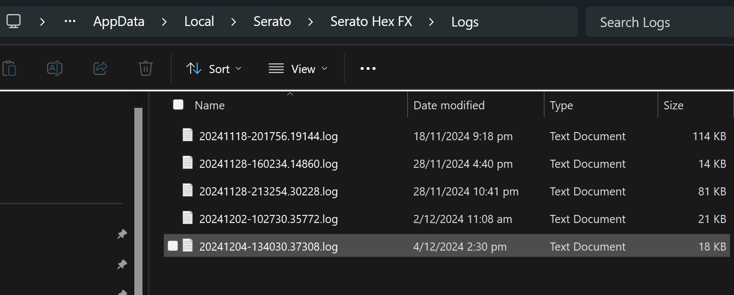Image resolution: width=734 pixels, height=295 pixels.
Task: Click the Rename icon in toolbar
Action: (55, 68)
